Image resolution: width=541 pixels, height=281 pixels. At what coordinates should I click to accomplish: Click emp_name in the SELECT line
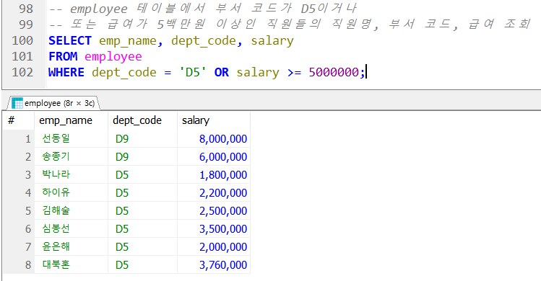[x=128, y=41]
